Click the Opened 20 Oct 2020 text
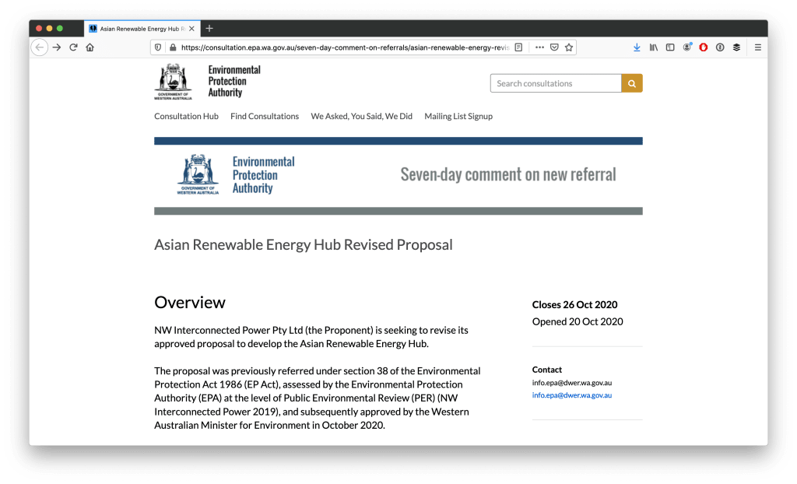 point(578,321)
